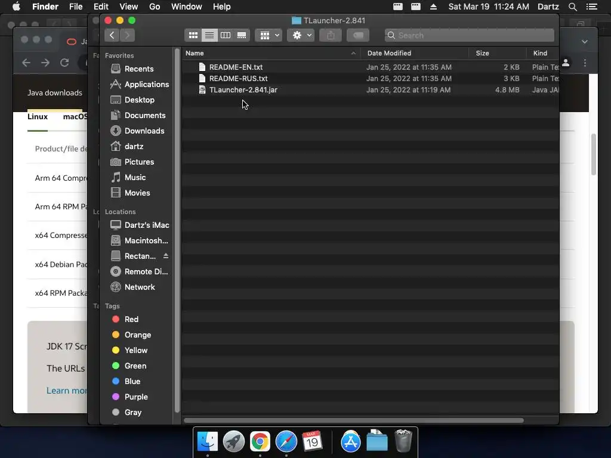Select the Macintosh HD volume

click(140, 241)
